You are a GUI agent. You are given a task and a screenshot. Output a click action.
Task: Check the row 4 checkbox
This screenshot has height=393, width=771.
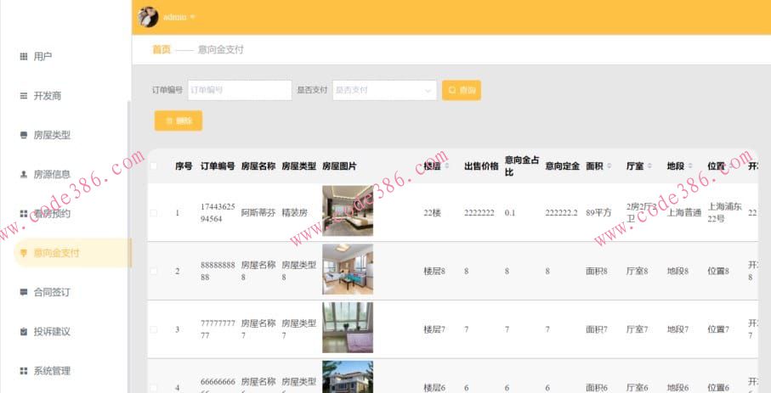pos(154,388)
